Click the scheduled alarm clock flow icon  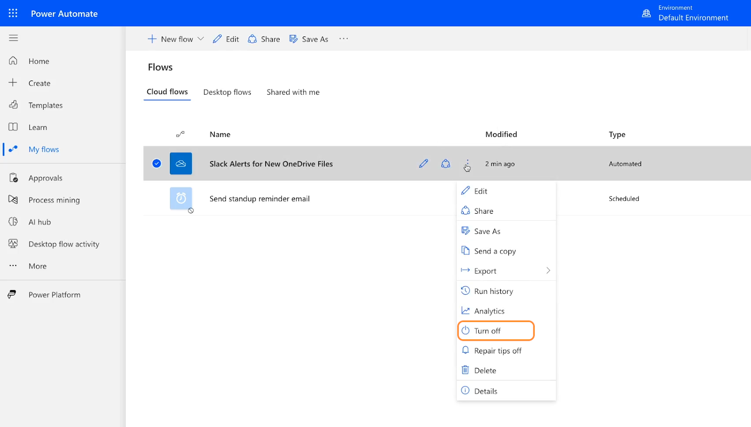coord(181,198)
